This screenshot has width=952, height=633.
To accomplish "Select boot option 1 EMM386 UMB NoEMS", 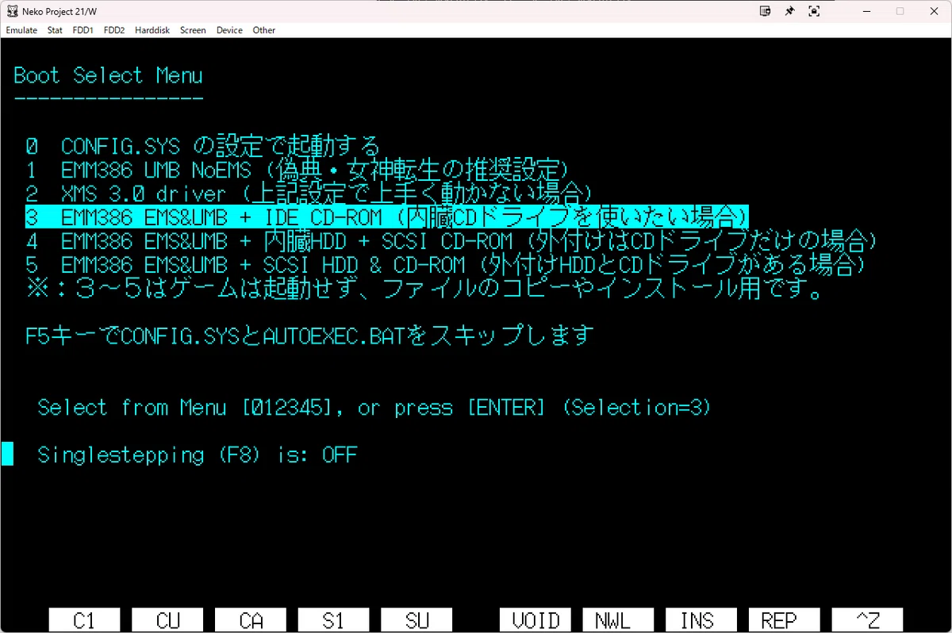I will 297,170.
